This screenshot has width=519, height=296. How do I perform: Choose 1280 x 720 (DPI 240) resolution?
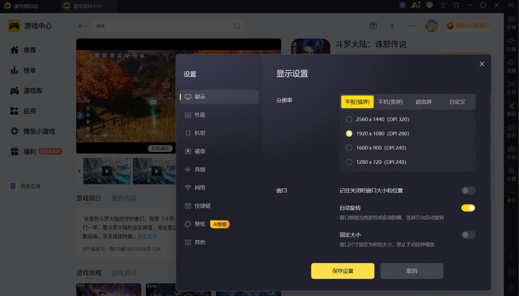point(376,162)
